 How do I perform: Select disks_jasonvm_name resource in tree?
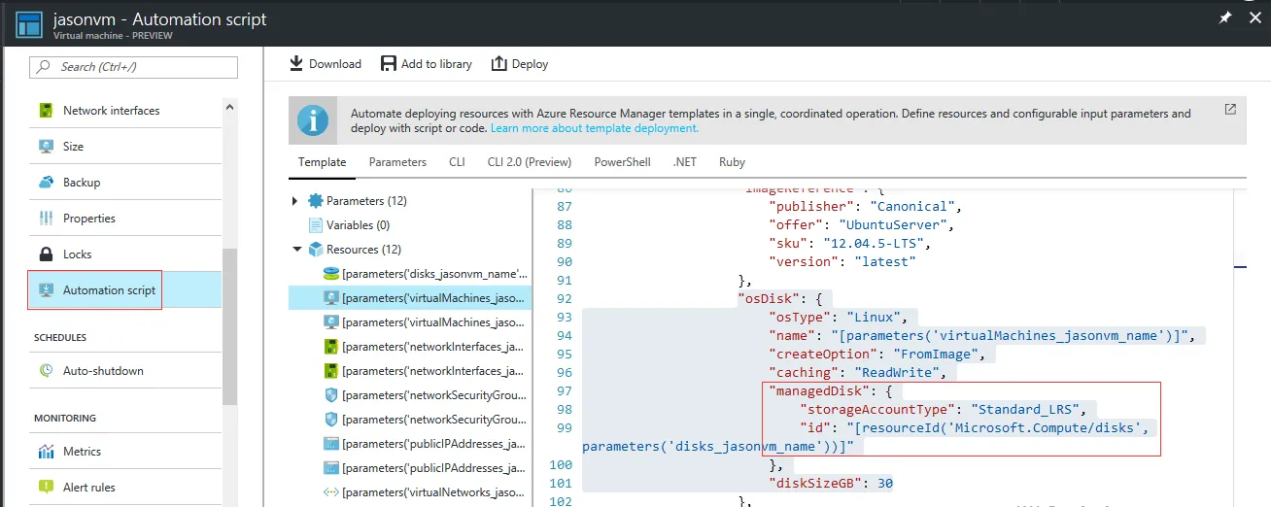click(434, 274)
